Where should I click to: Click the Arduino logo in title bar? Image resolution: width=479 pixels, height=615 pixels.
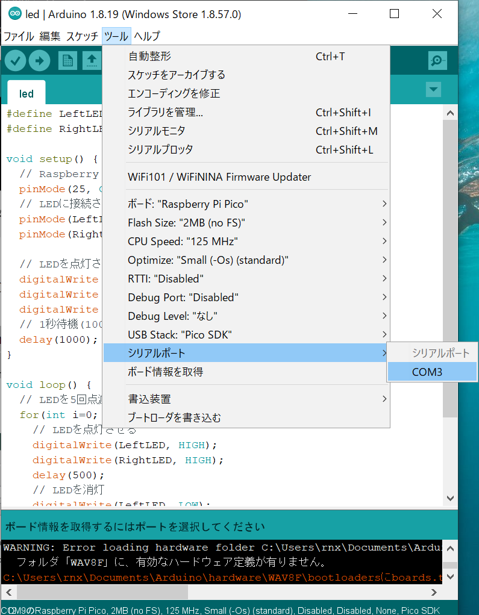point(15,14)
